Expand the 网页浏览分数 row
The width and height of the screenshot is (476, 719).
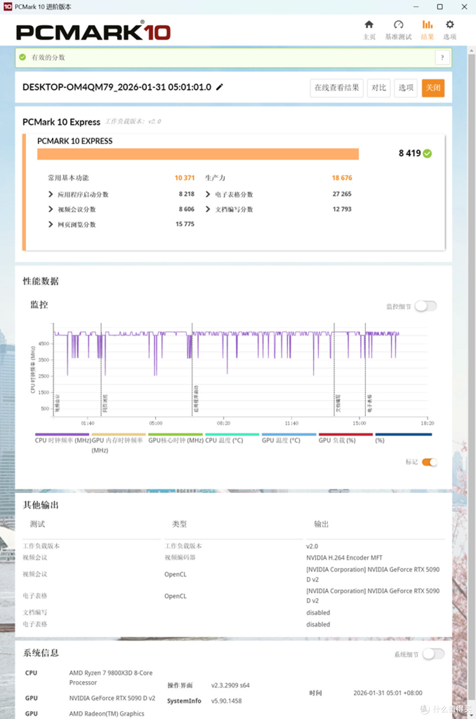click(51, 224)
